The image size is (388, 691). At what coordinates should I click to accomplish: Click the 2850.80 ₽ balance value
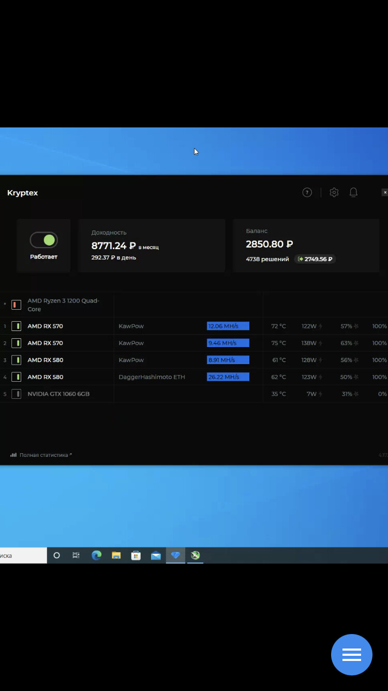click(269, 244)
